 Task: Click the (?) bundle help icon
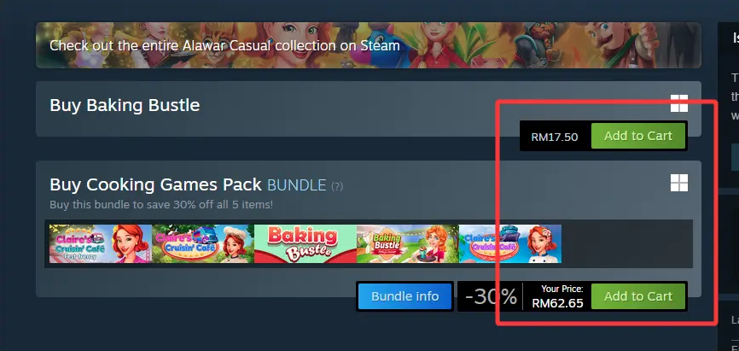click(337, 186)
